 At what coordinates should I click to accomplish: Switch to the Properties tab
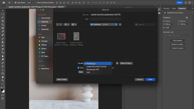click(x=182, y=8)
